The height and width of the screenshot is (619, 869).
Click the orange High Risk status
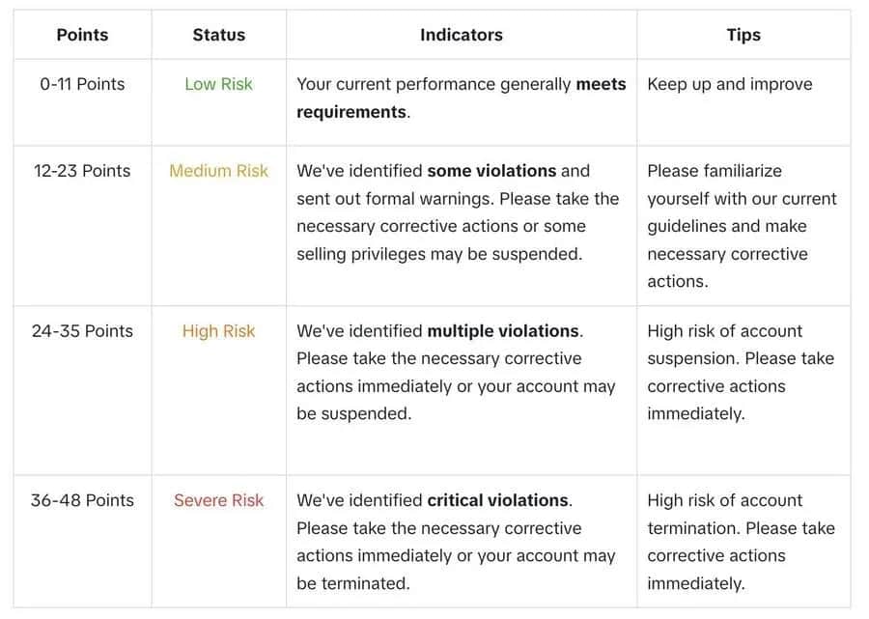(x=218, y=331)
